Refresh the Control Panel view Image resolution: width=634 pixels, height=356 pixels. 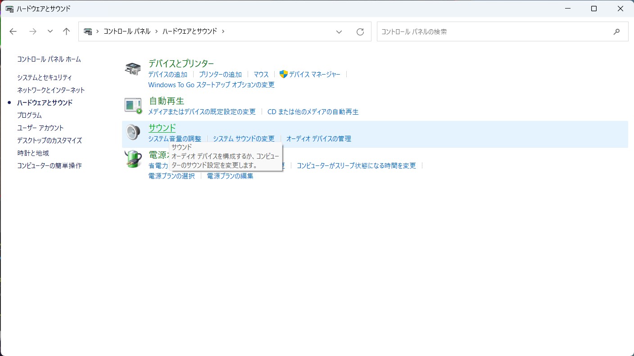(x=360, y=31)
